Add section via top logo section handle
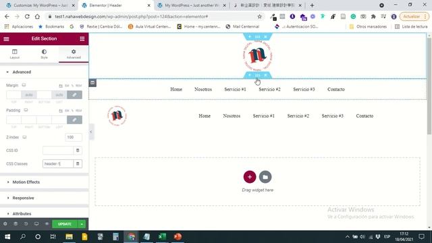 [250, 36]
